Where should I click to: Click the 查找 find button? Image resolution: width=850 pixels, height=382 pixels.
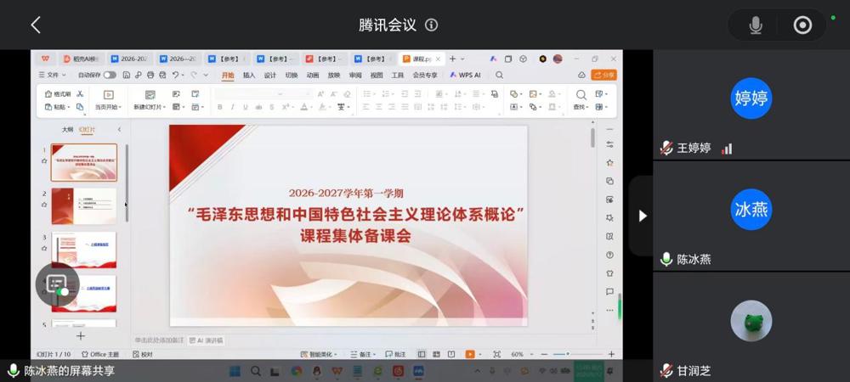click(x=581, y=100)
